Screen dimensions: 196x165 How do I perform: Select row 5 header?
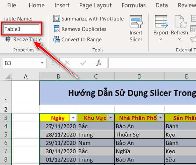click(x=6, y=134)
